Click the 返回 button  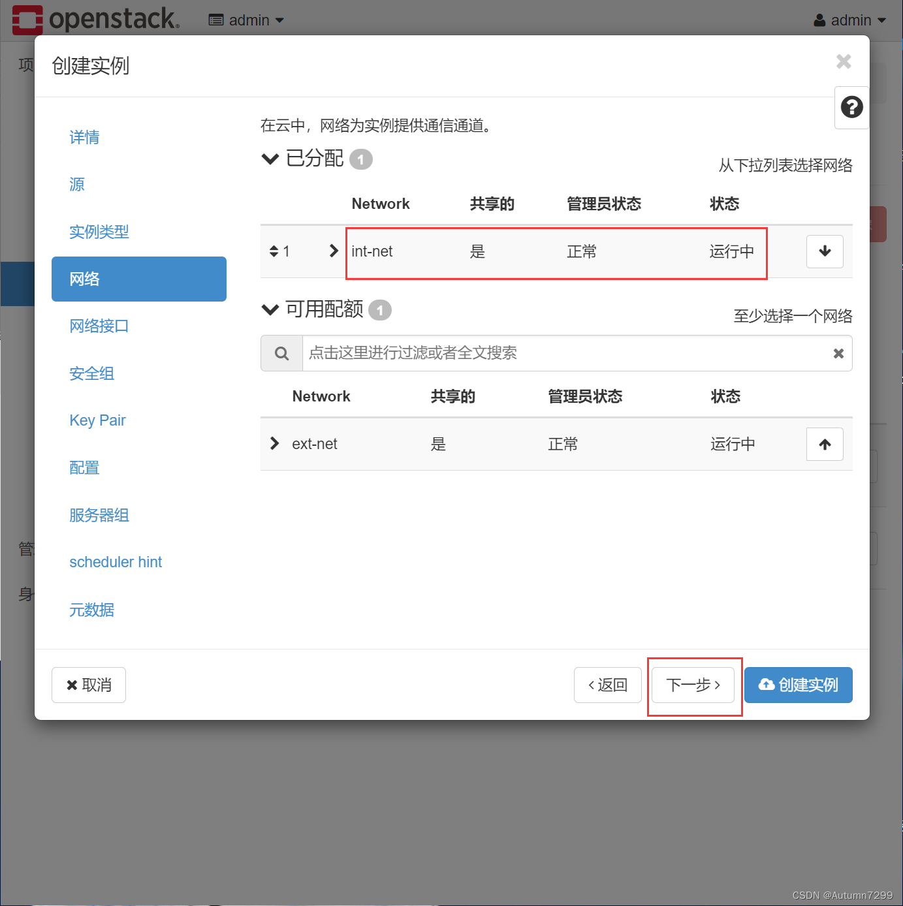(x=607, y=685)
